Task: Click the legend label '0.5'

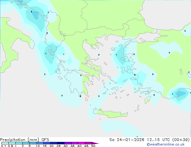Action: (x=10, y=146)
